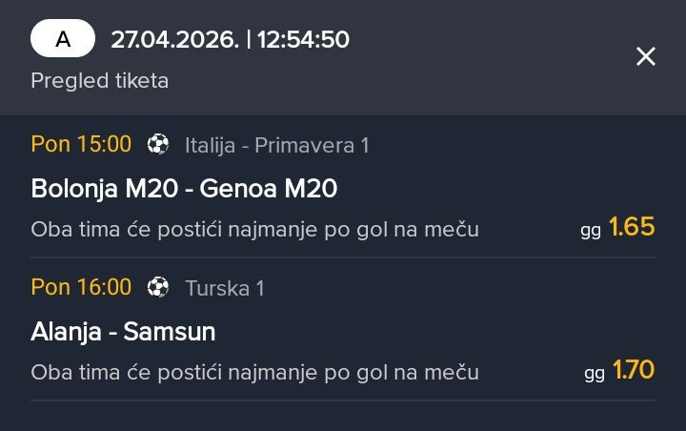This screenshot has height=431, width=686.
Task: Select the Samsun team name
Action: 170,332
